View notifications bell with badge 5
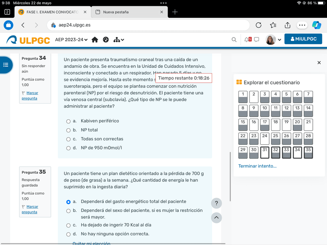Image resolution: width=327 pixels, height=245 pixels. [x=248, y=39]
